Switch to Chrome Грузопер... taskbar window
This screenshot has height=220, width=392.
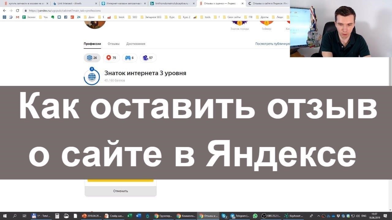click(x=163, y=216)
